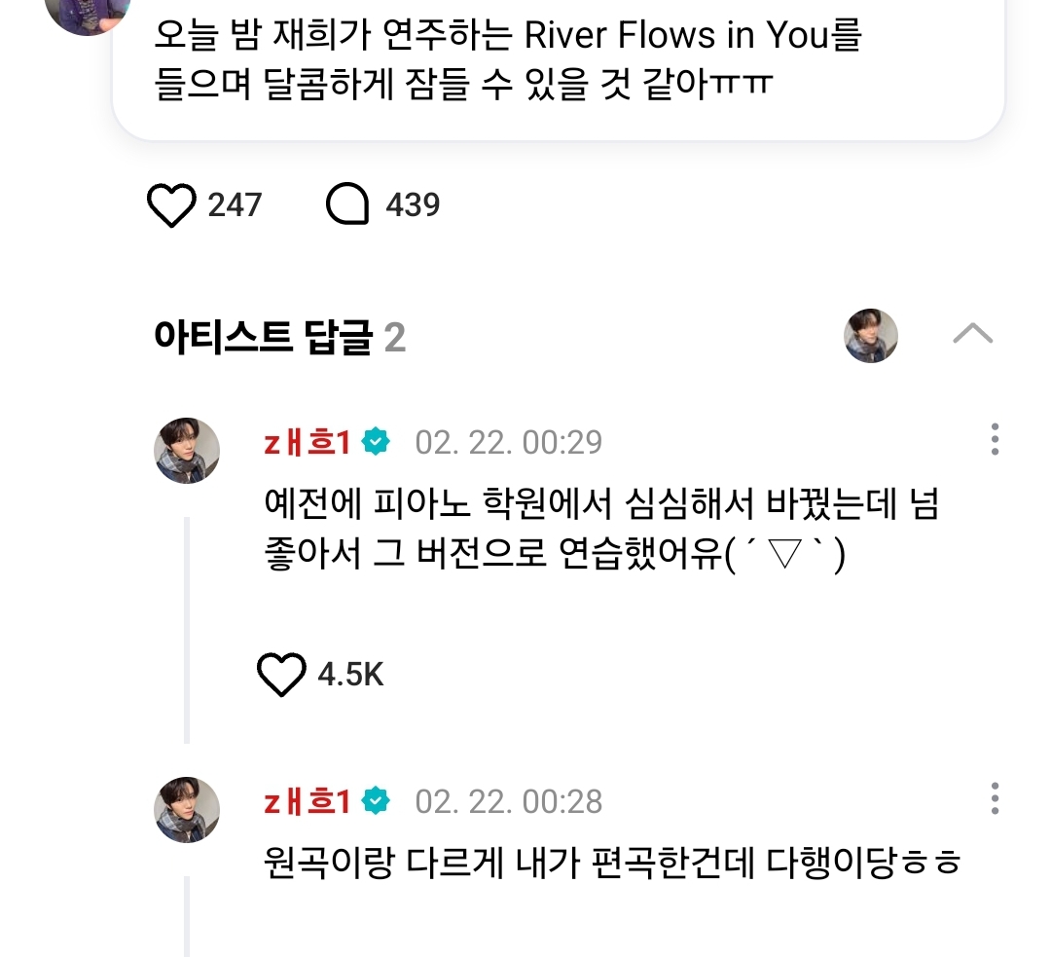Open more options for the 00:28 reply
This screenshot has height=957, width=1051.
pos(994,798)
